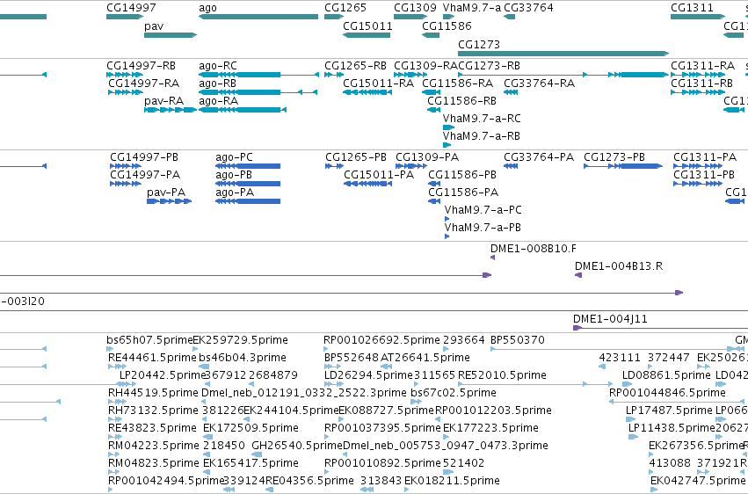This screenshot has width=748, height=494.
Task: Open the CG1311-RA transcript label
Action: [x=702, y=65]
